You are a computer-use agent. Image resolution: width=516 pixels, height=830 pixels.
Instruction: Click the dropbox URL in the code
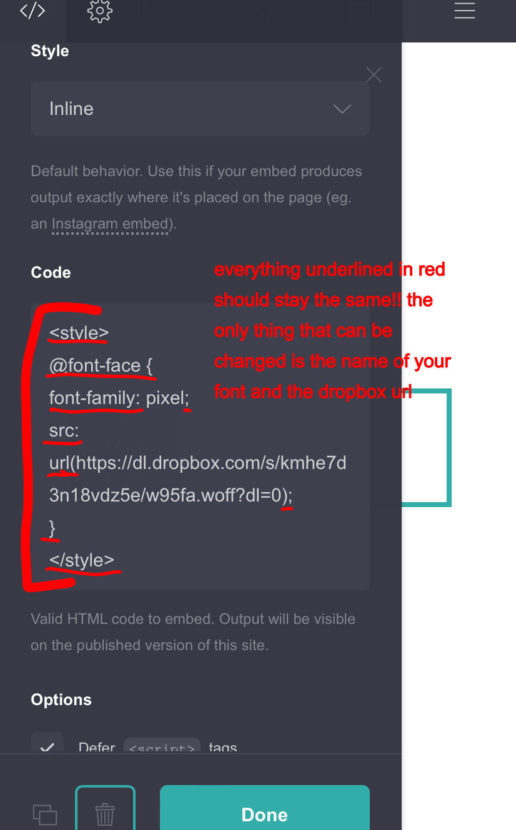[198, 479]
